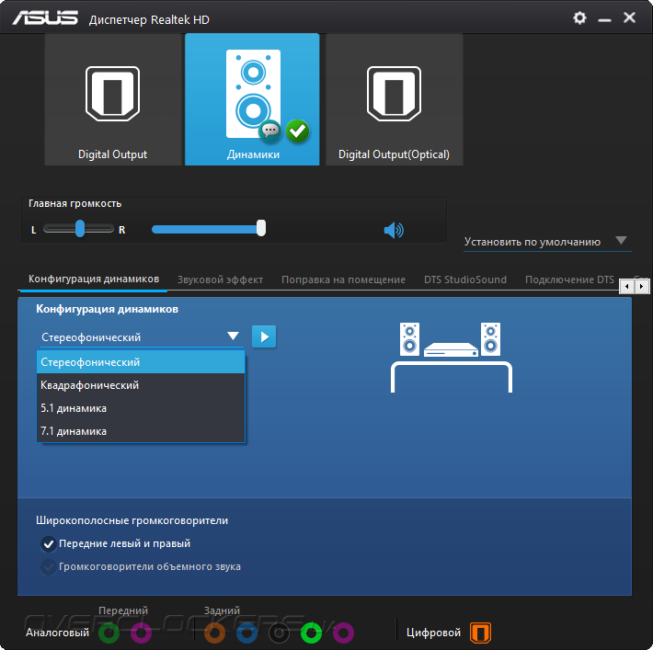Mute the main volume speaker icon
This screenshot has height=650, width=653.
point(394,230)
